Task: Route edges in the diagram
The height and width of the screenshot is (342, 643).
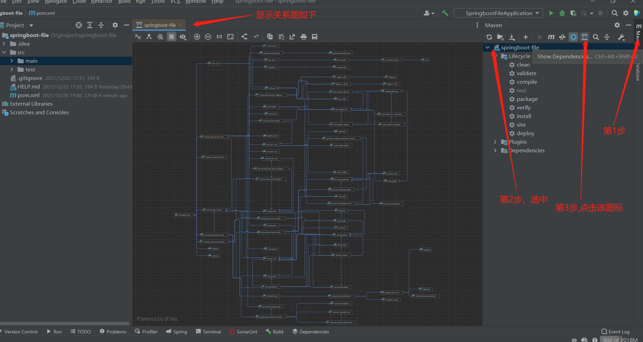Action: [255, 37]
